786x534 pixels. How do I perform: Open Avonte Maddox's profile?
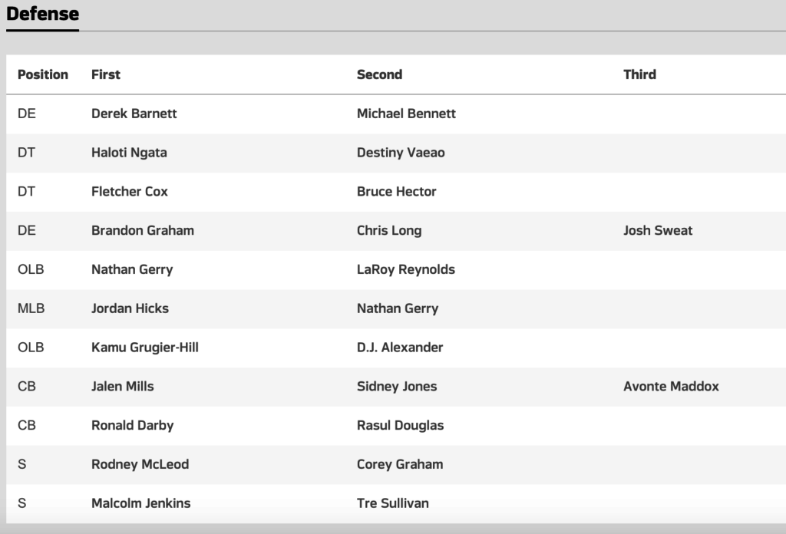tap(671, 387)
